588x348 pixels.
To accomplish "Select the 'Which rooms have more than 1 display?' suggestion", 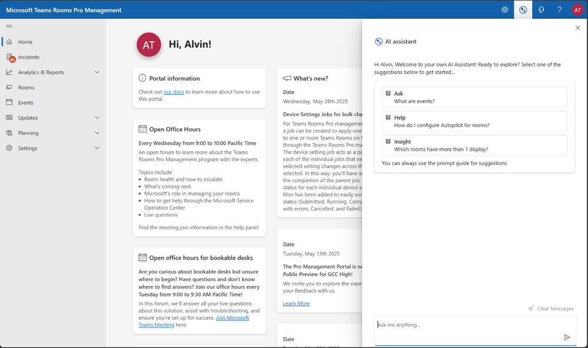I will [x=474, y=145].
